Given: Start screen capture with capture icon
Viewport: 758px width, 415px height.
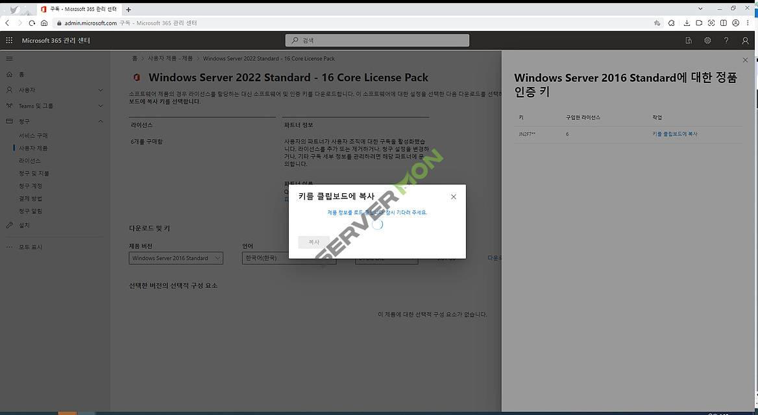Looking at the screenshot, I should [x=711, y=23].
